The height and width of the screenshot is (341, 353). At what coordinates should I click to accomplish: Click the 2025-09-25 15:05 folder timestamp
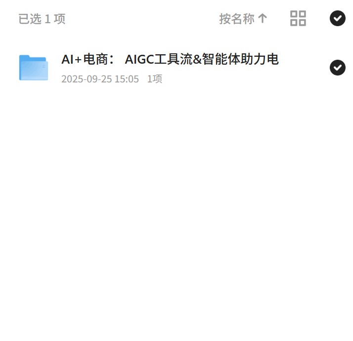(100, 79)
